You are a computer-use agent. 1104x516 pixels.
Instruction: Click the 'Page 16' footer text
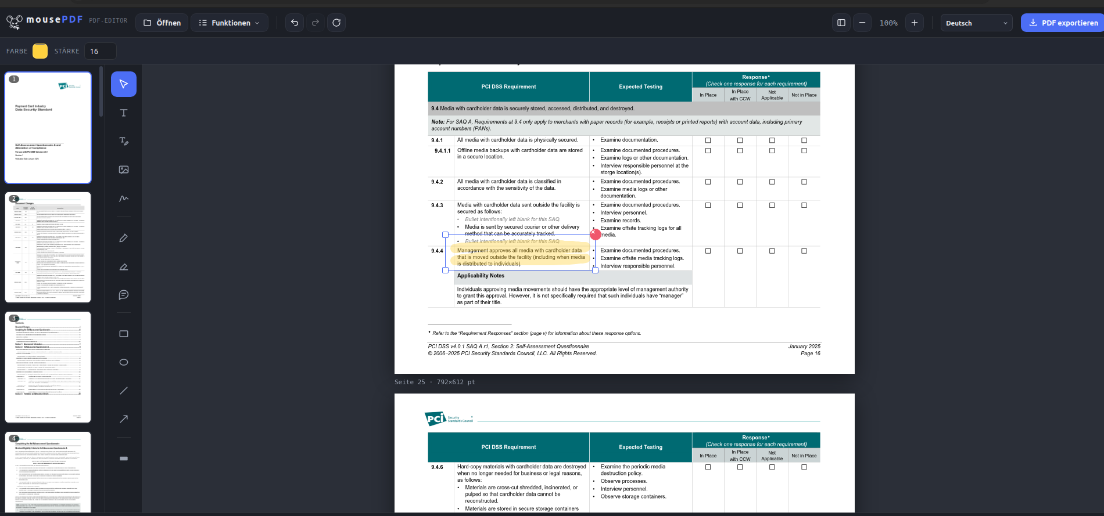point(810,353)
